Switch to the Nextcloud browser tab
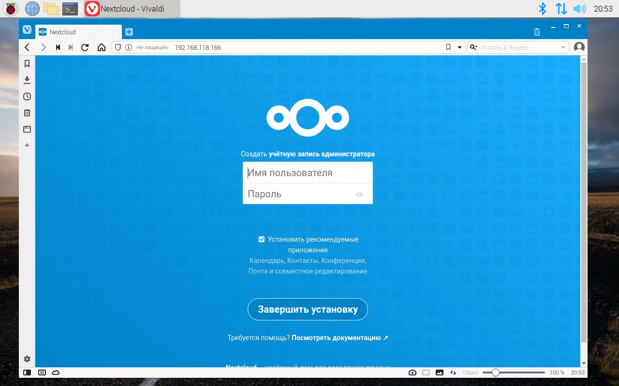This screenshot has height=386, width=619. click(78, 32)
